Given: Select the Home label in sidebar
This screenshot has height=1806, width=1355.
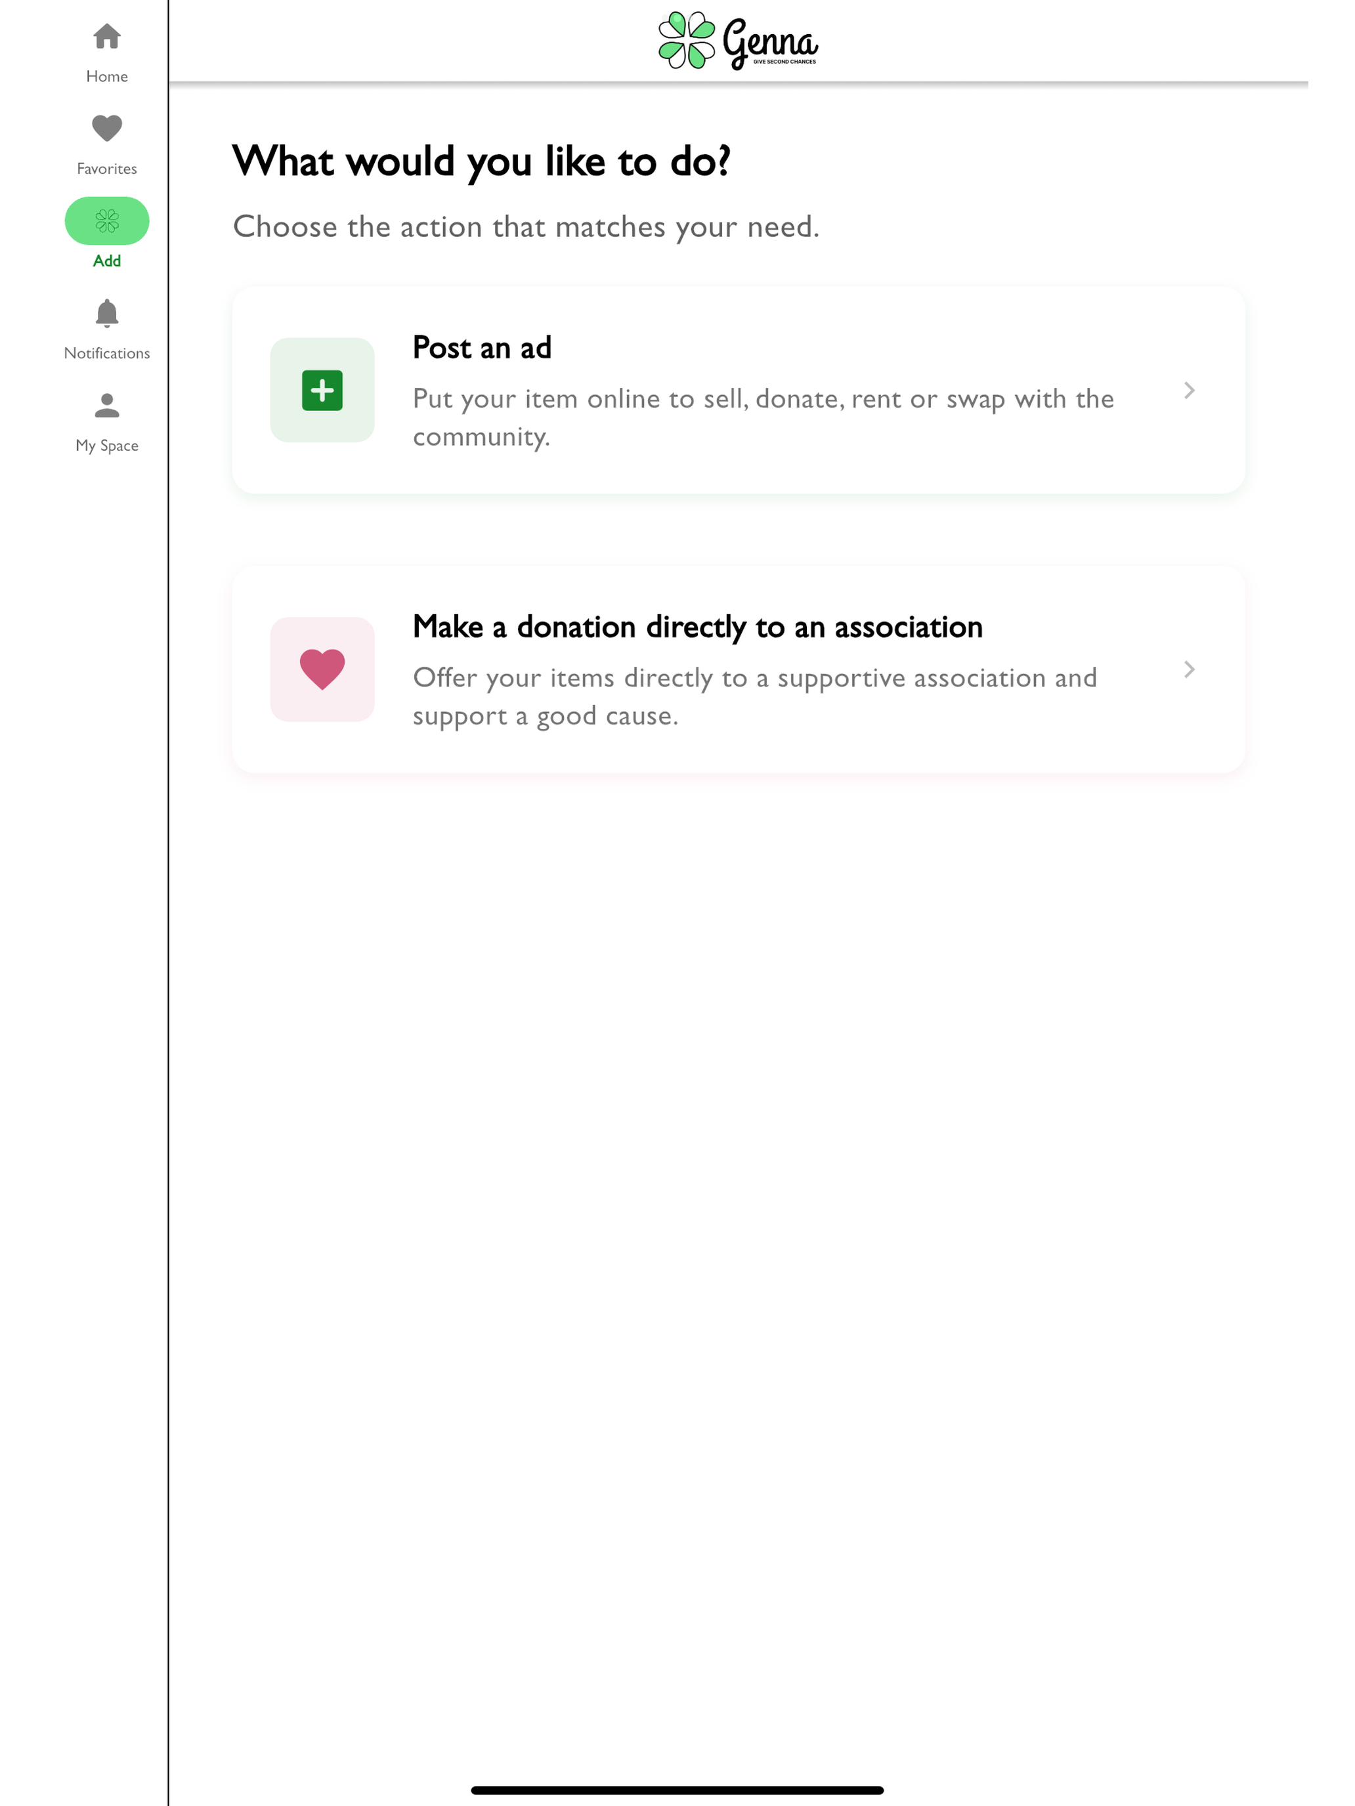Looking at the screenshot, I should [107, 76].
